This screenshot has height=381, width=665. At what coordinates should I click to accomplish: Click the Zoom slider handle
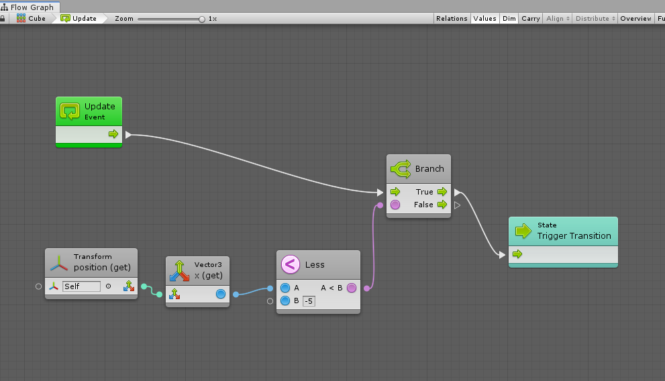pos(202,19)
